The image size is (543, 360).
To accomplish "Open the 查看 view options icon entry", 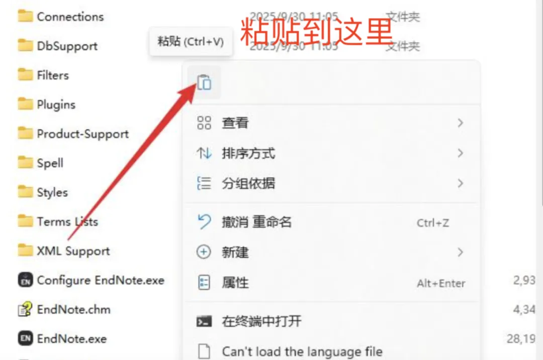I will [x=204, y=123].
